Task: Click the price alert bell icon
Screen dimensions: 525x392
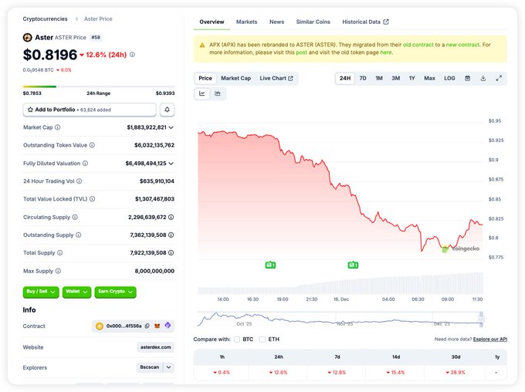Action: pyautogui.click(x=168, y=110)
